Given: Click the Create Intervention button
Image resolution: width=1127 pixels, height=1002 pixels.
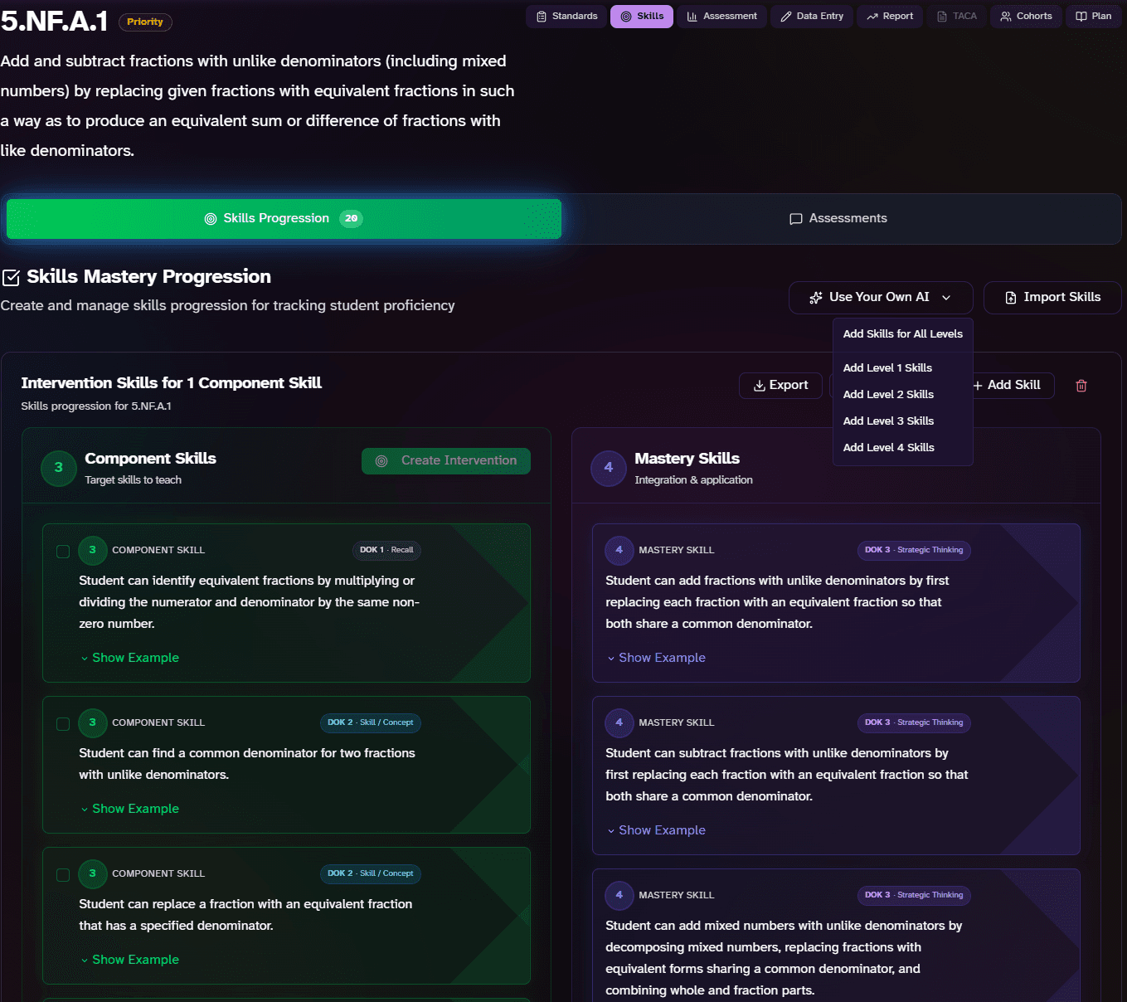Looking at the screenshot, I should click(446, 461).
